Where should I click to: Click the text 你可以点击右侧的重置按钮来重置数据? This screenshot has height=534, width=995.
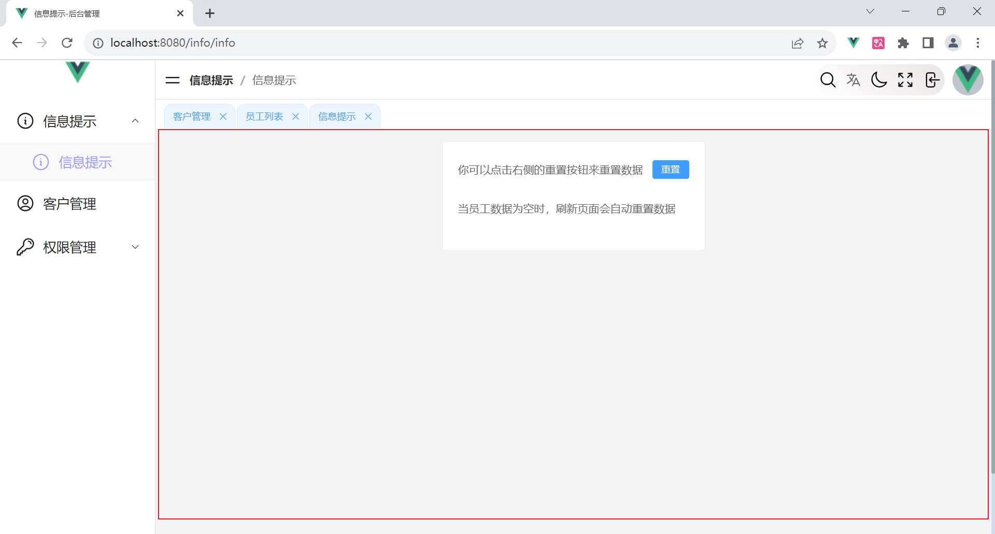550,170
